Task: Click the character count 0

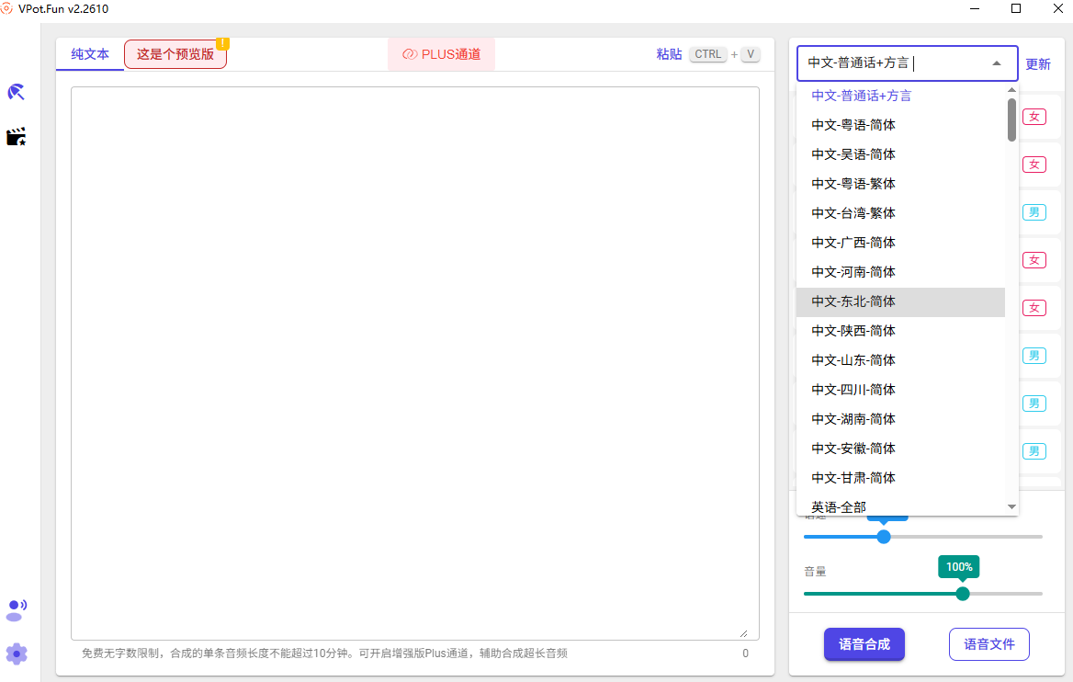Action: 745,654
